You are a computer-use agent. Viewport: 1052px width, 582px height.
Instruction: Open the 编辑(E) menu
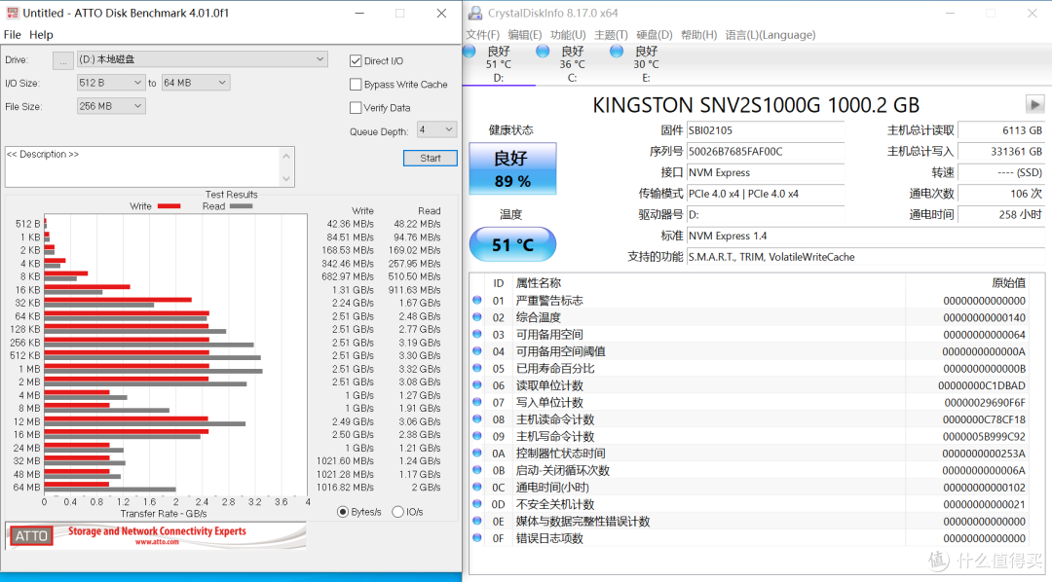[525, 35]
